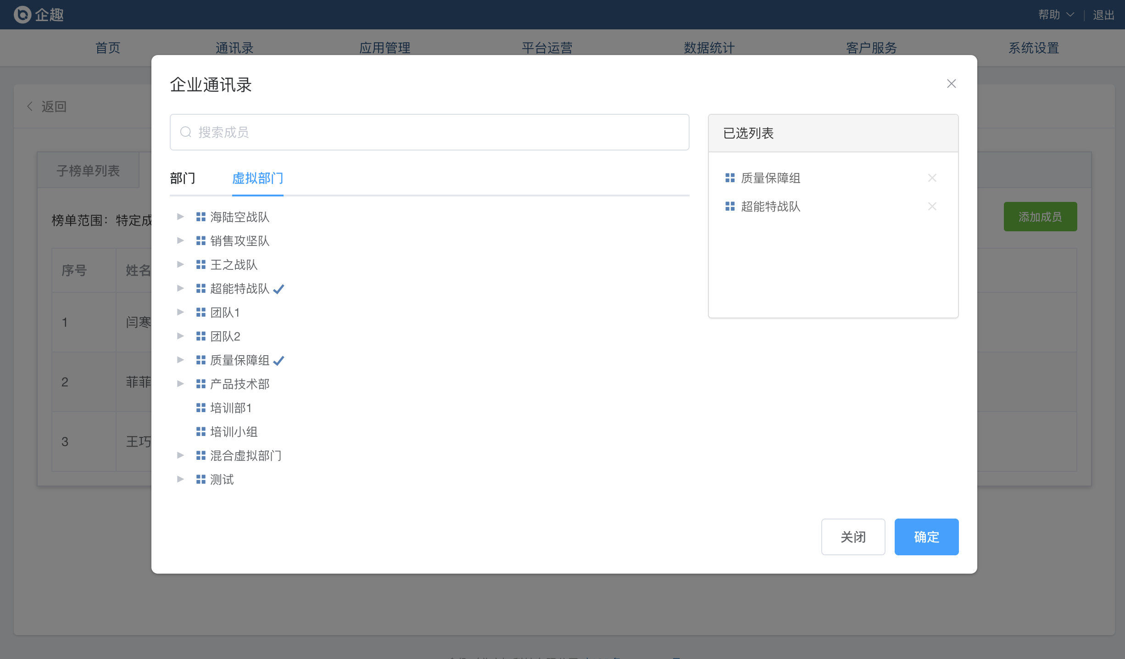This screenshot has width=1125, height=659.
Task: Click the 企趣 logo icon
Action: [x=22, y=15]
